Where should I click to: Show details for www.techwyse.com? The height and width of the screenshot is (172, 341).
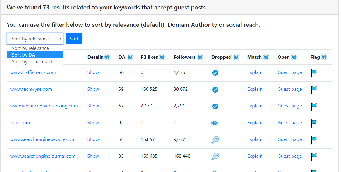tap(93, 89)
